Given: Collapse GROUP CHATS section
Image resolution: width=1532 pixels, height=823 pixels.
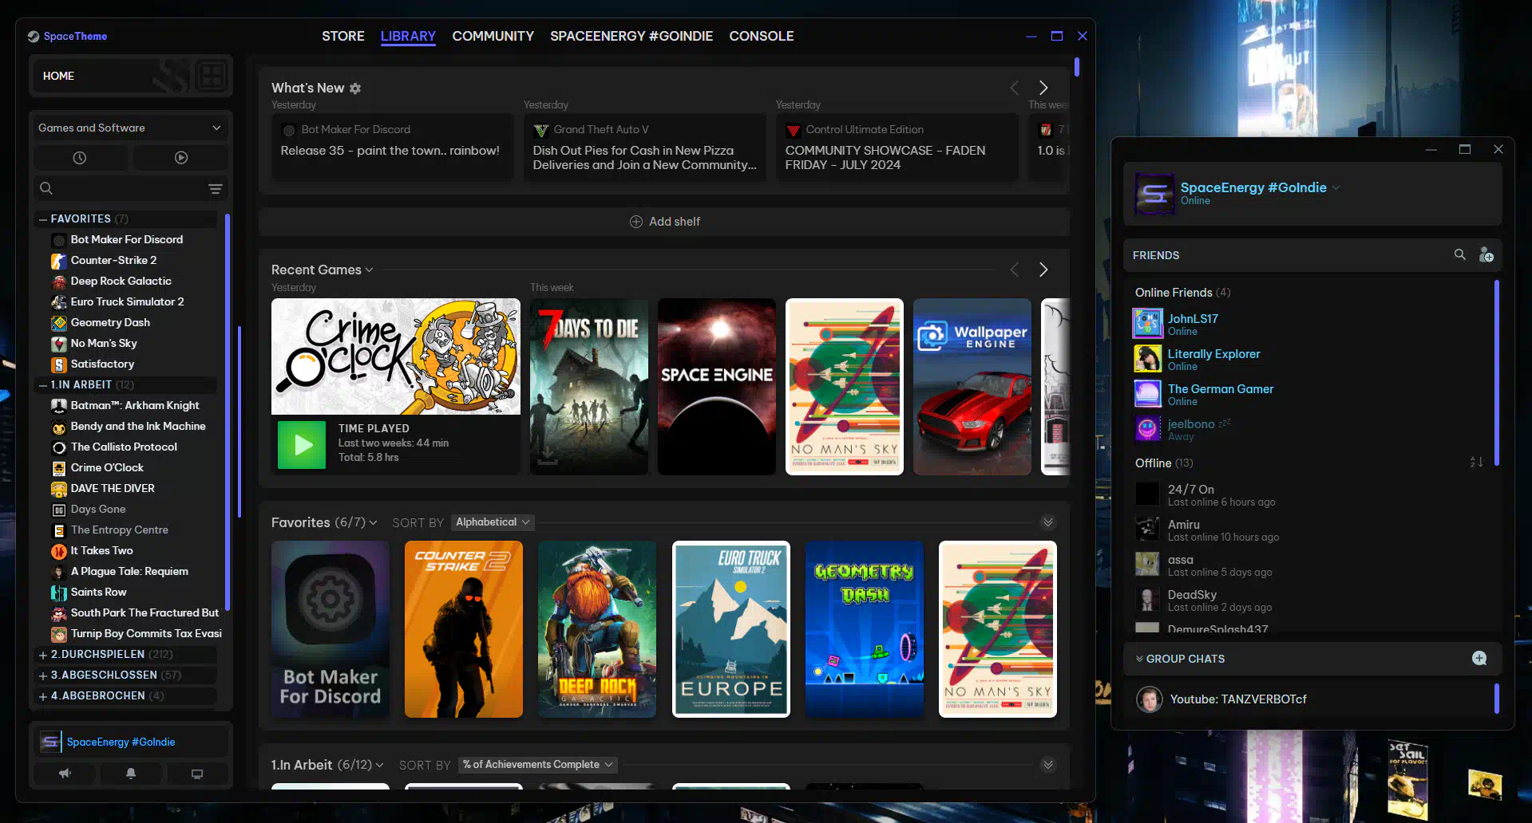Looking at the screenshot, I should point(1139,659).
